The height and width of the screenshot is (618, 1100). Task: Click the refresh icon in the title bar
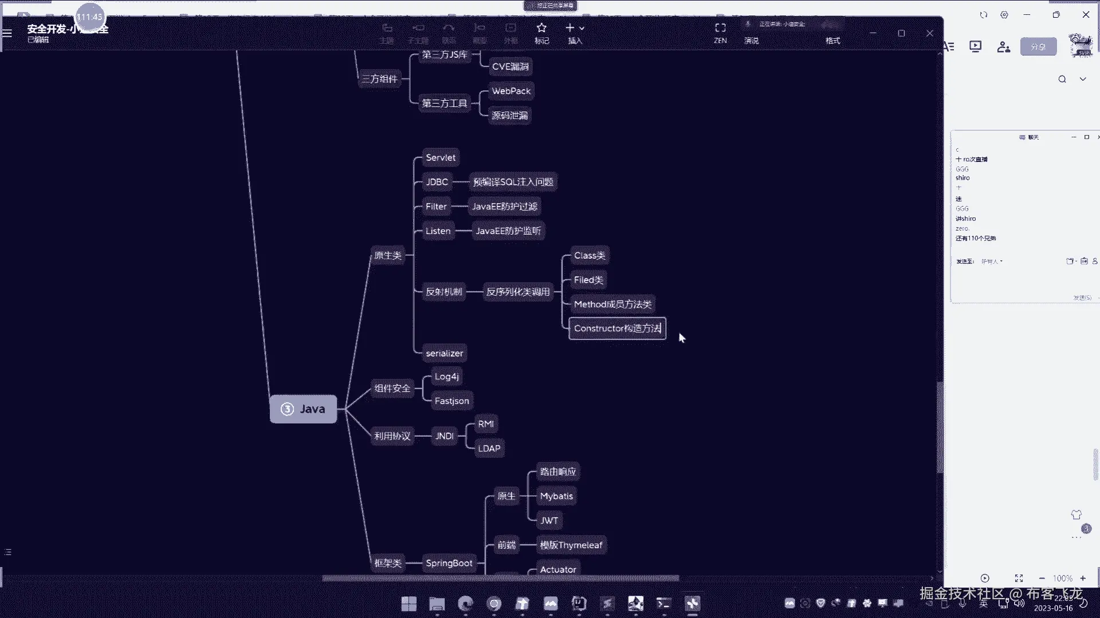[x=984, y=15]
